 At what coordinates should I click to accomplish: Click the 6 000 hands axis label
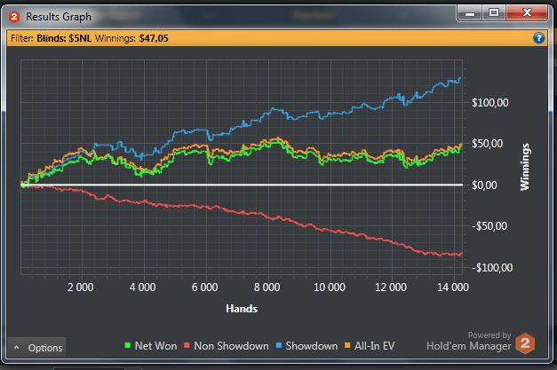(x=205, y=287)
